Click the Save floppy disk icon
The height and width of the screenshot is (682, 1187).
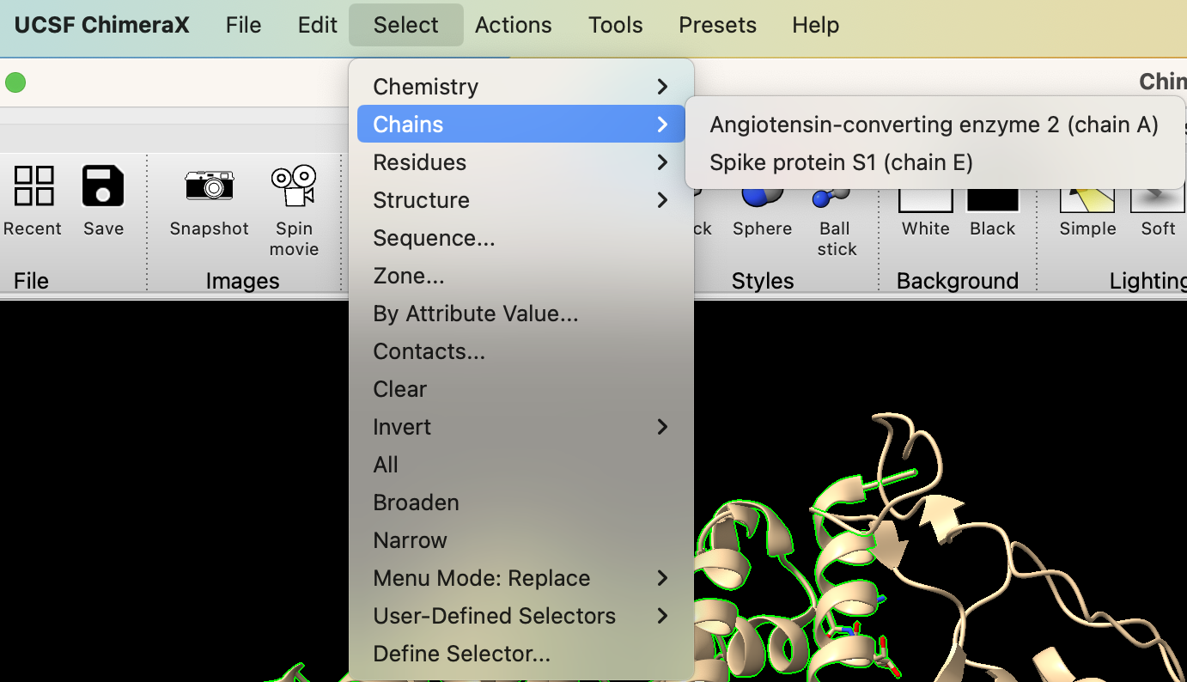103,186
